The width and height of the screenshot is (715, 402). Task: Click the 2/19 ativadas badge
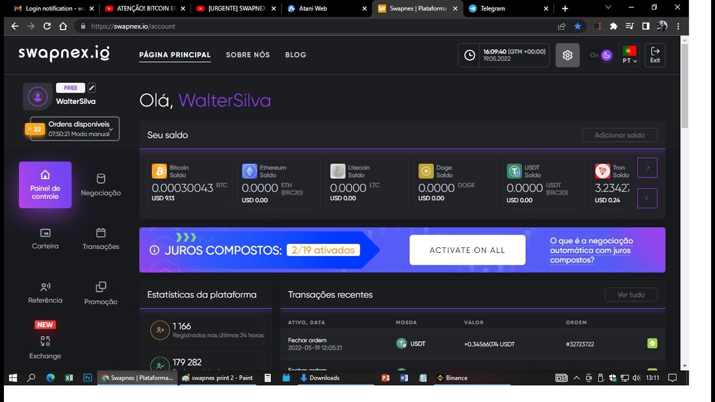pyautogui.click(x=323, y=250)
